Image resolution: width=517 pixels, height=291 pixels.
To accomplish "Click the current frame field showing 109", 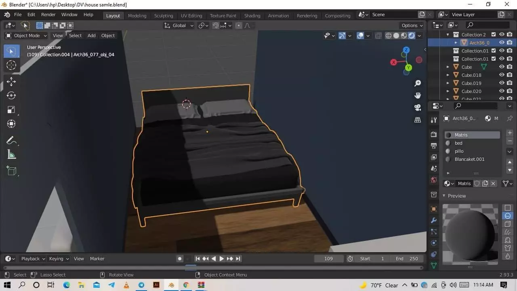I will point(328,259).
